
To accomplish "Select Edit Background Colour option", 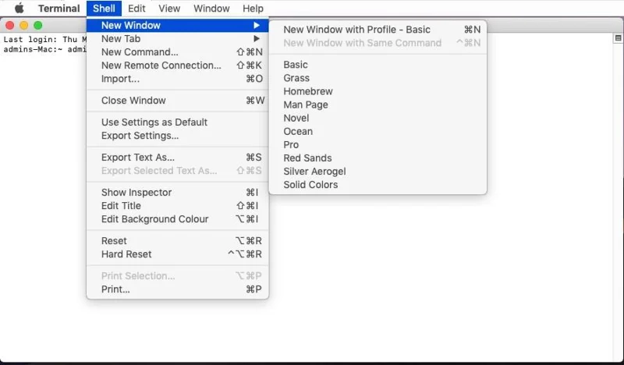I will pos(154,219).
